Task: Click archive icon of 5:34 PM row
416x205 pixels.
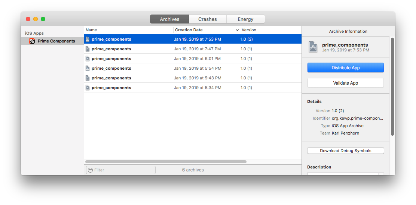Action: (88, 88)
